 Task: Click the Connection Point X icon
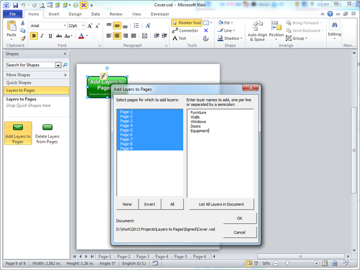(x=206, y=31)
